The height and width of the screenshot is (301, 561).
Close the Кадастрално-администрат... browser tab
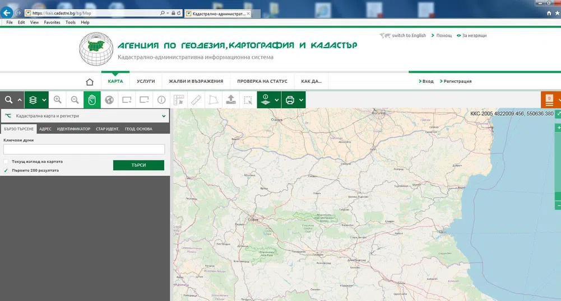tap(248, 13)
